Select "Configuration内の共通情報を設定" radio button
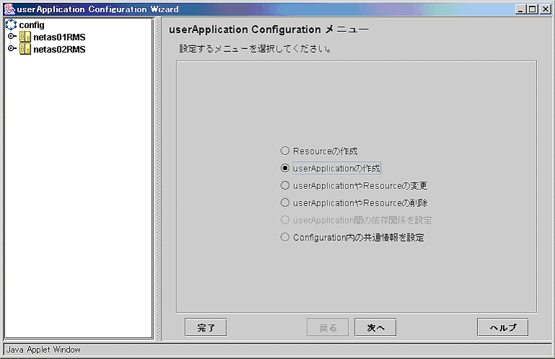 coord(285,237)
